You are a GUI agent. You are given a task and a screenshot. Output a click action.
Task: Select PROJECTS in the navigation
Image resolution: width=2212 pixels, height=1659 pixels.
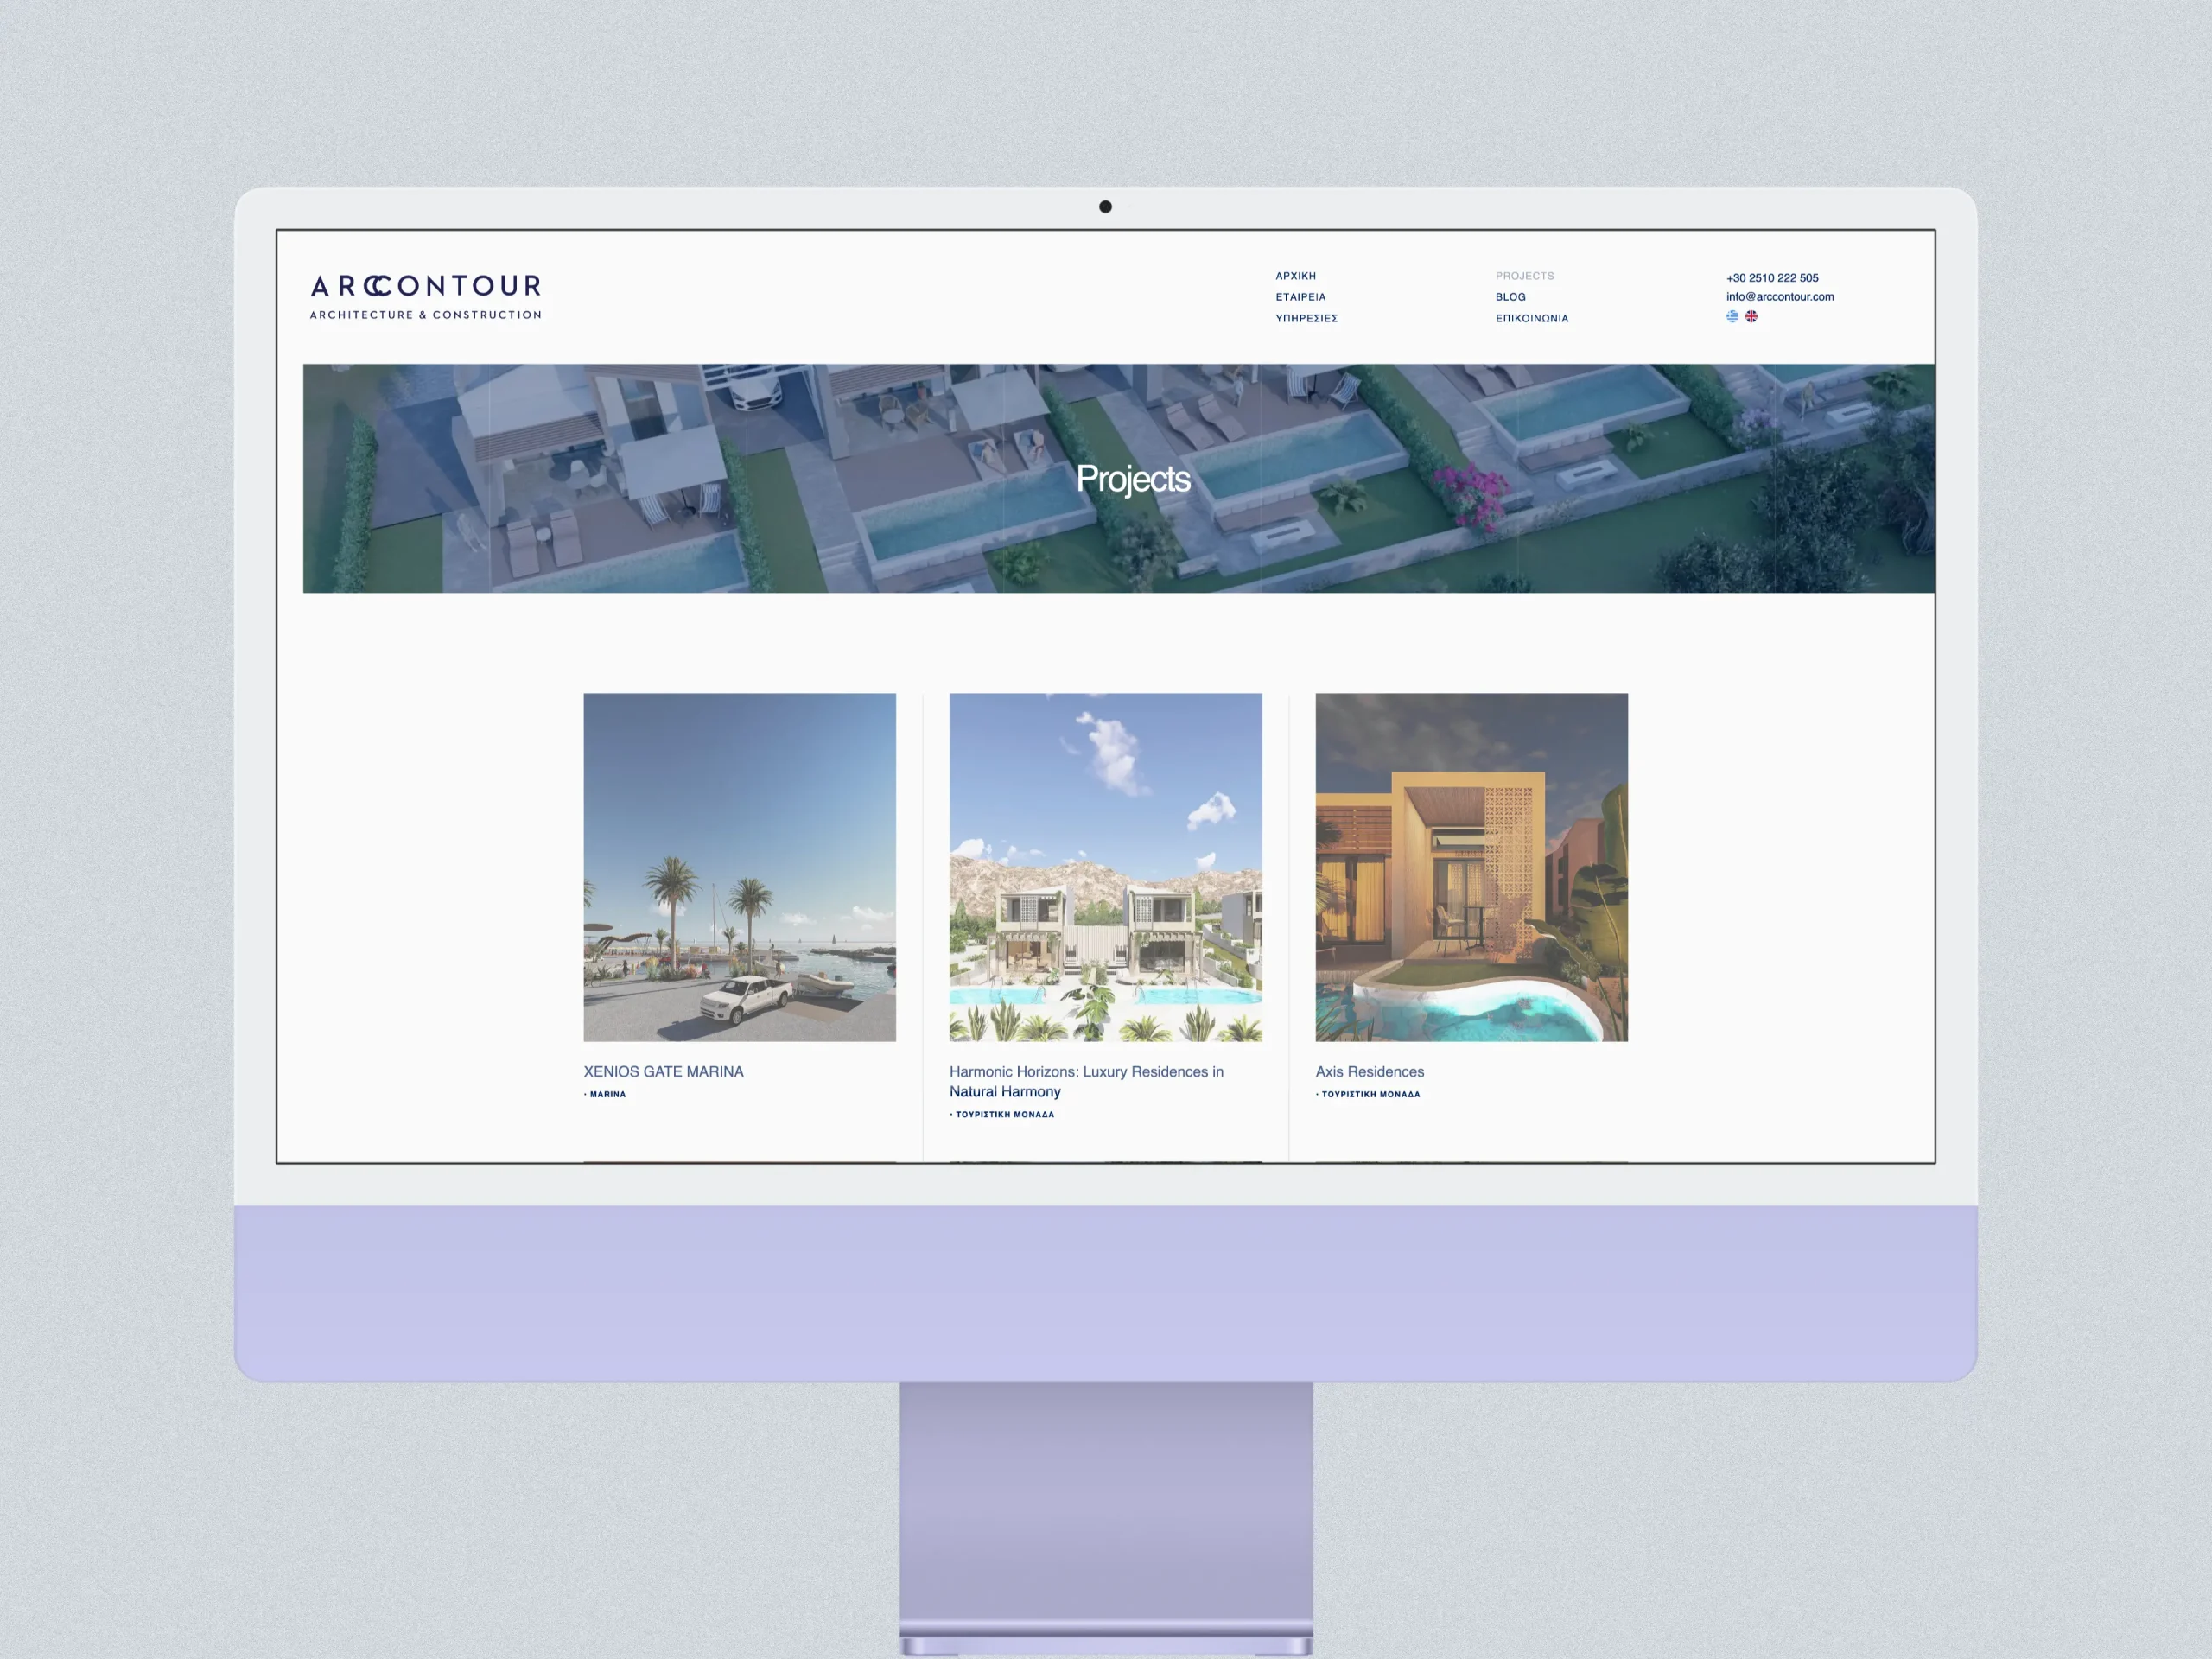pos(1524,276)
